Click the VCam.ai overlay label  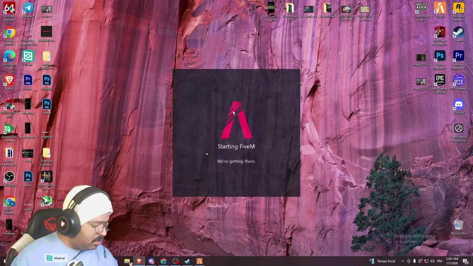tap(57, 258)
